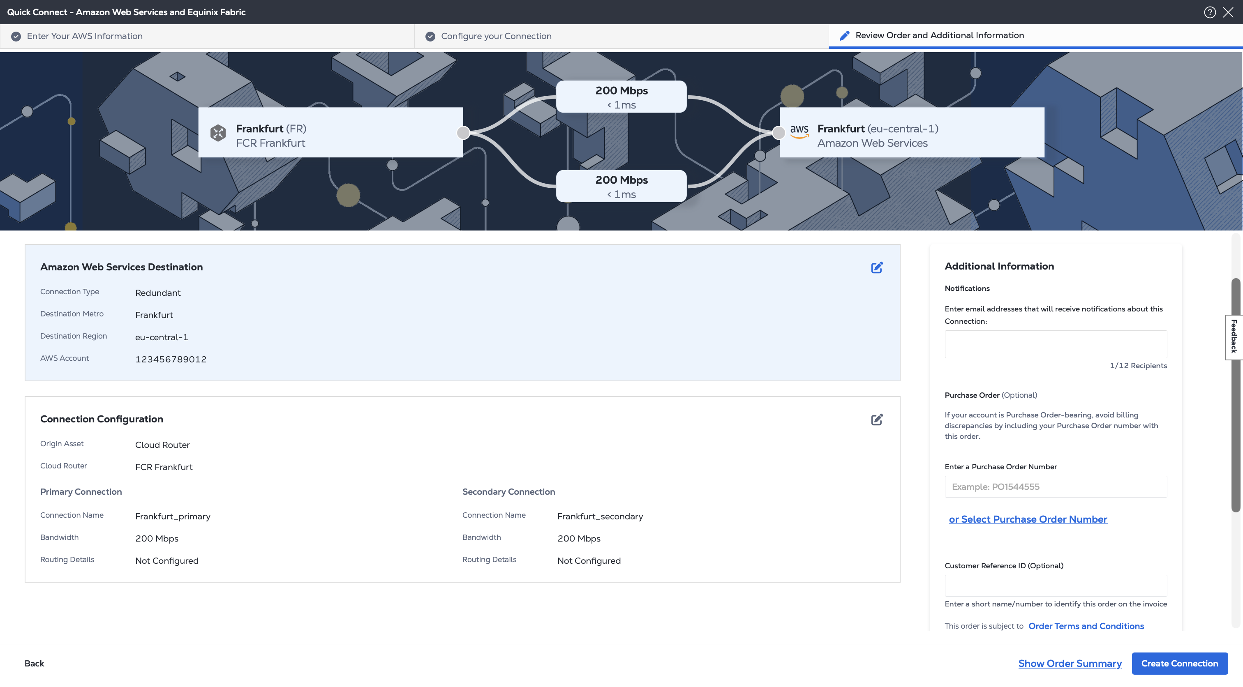Viewport: 1243px width, 687px height.
Task: Open the help question mark icon
Action: coord(1209,12)
